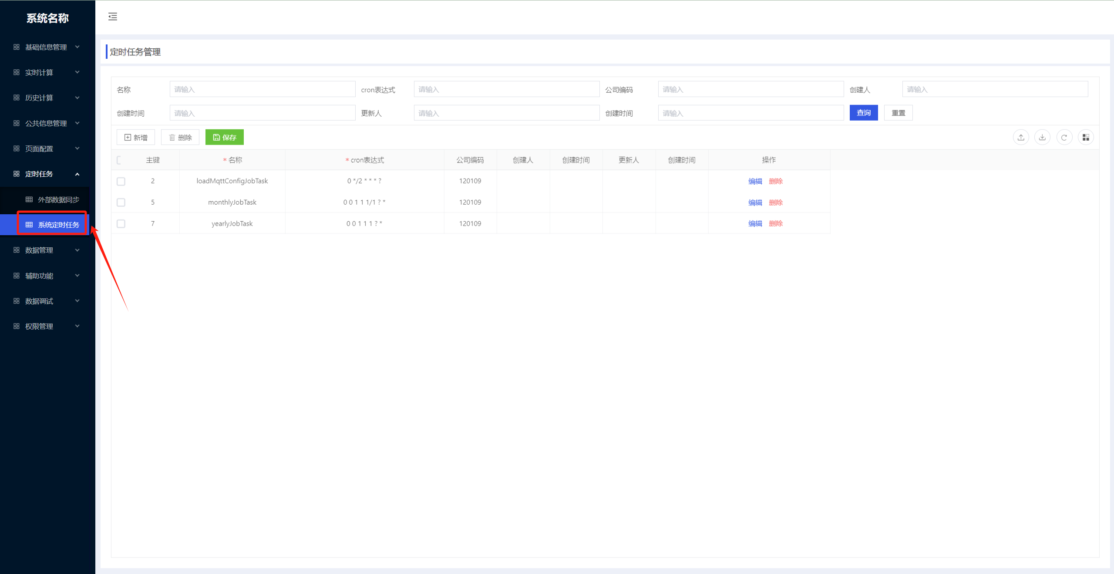Click the upload icon in the table toolbar
This screenshot has height=574, width=1114.
(1021, 138)
